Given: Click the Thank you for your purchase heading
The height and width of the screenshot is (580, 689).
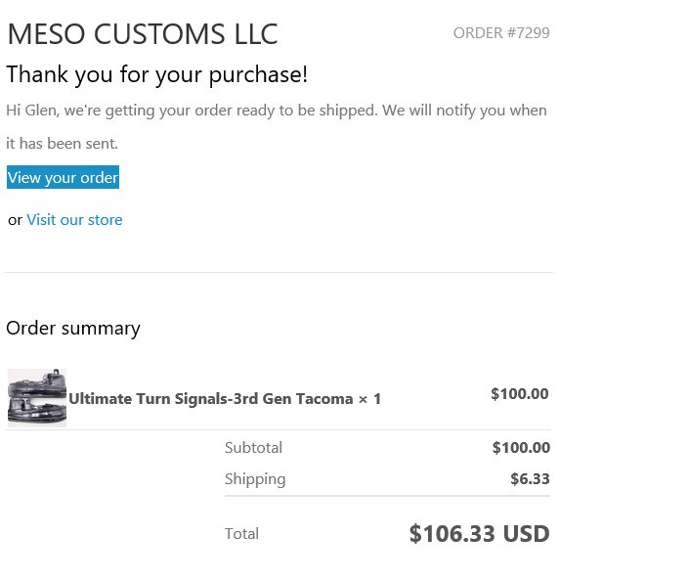Looking at the screenshot, I should click(x=157, y=74).
